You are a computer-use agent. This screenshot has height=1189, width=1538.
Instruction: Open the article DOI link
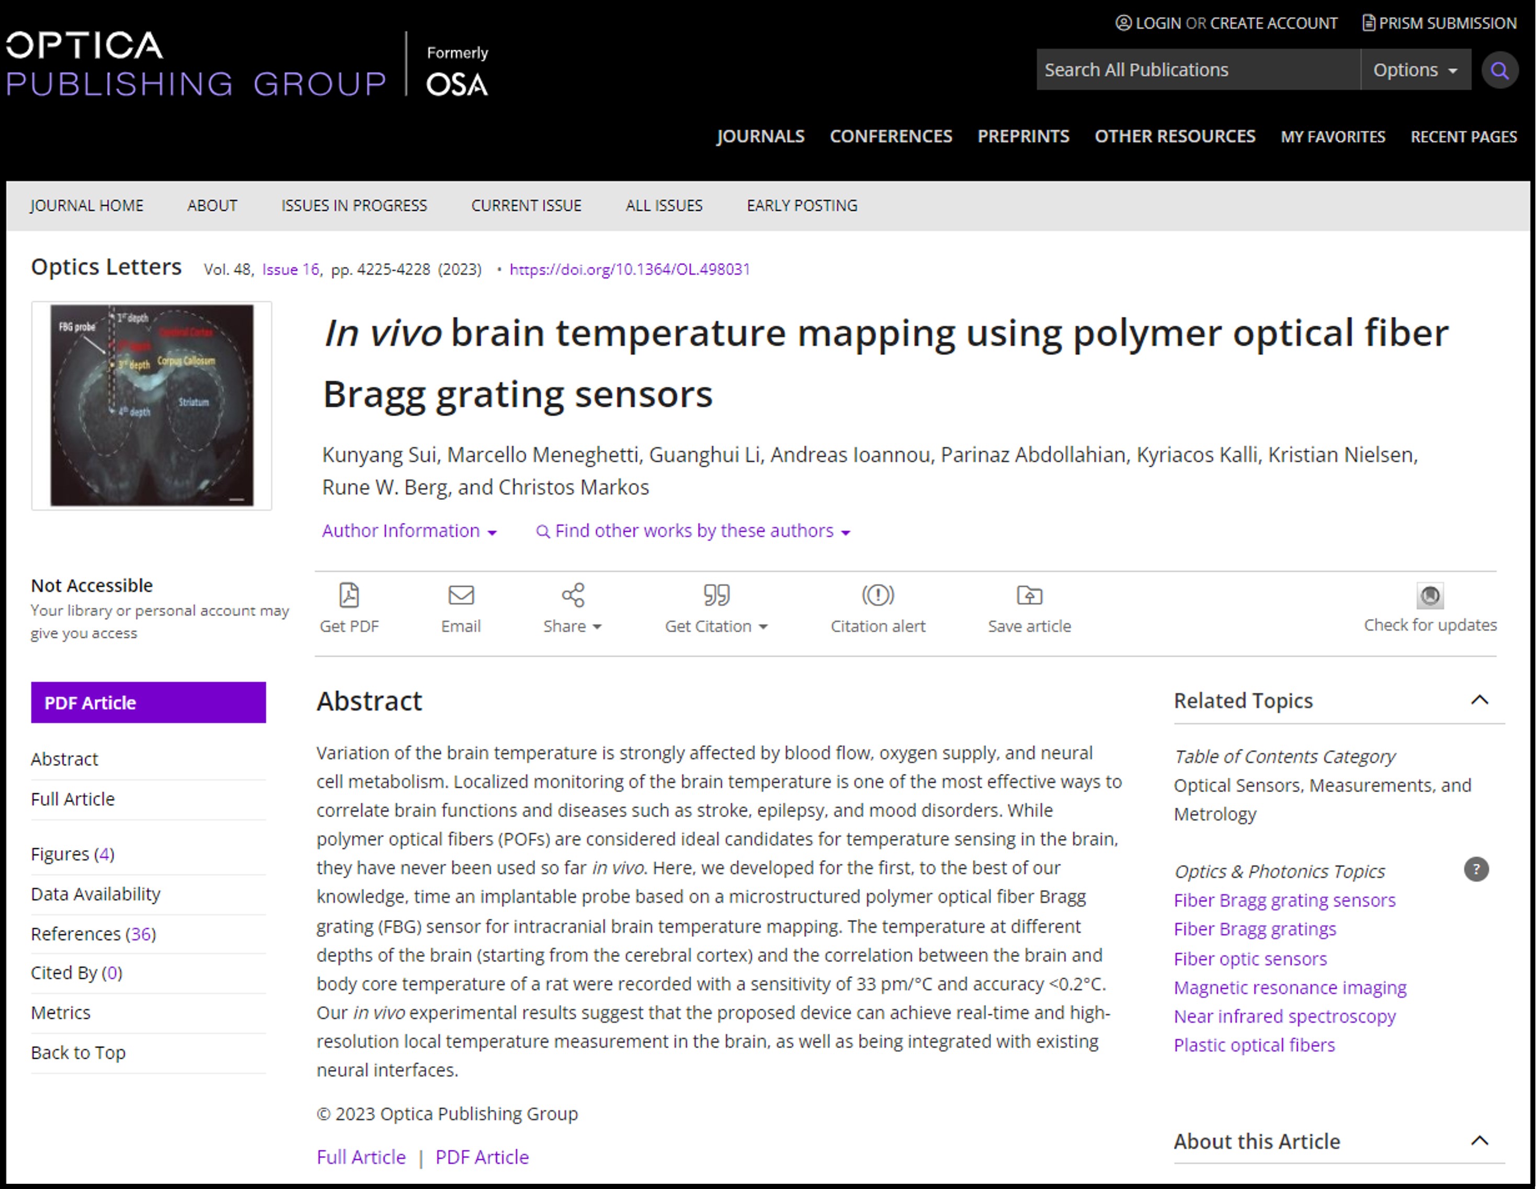click(x=630, y=270)
